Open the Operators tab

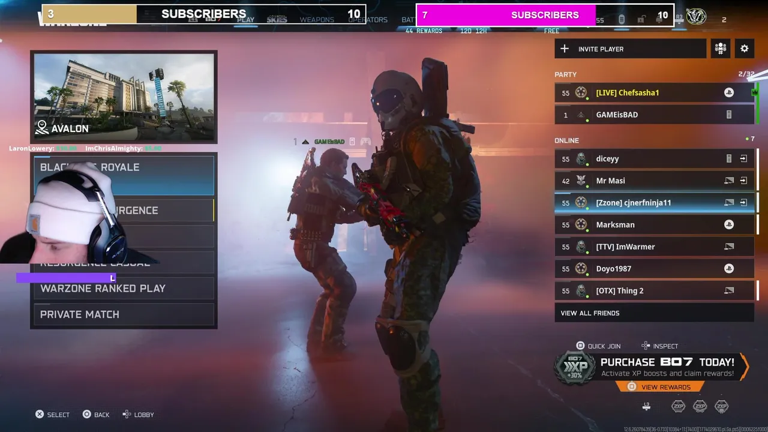pyautogui.click(x=368, y=20)
